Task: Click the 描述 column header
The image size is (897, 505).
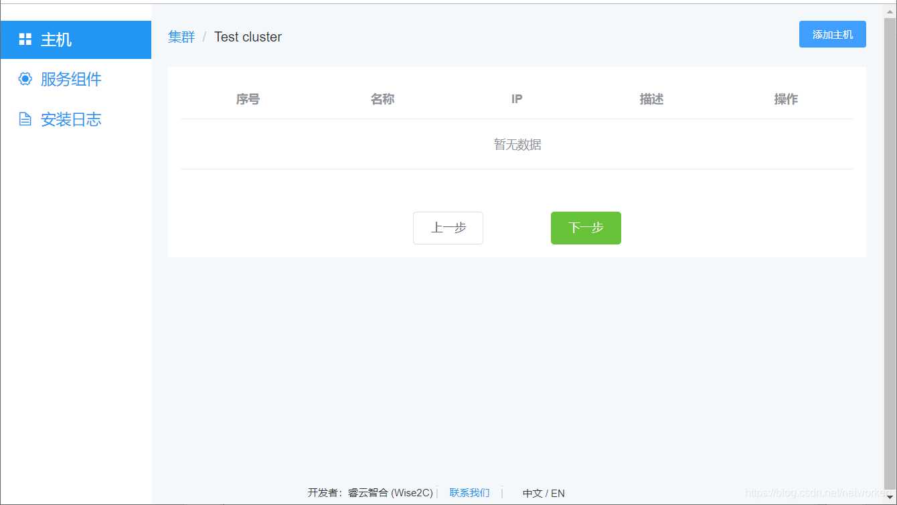Action: [651, 99]
